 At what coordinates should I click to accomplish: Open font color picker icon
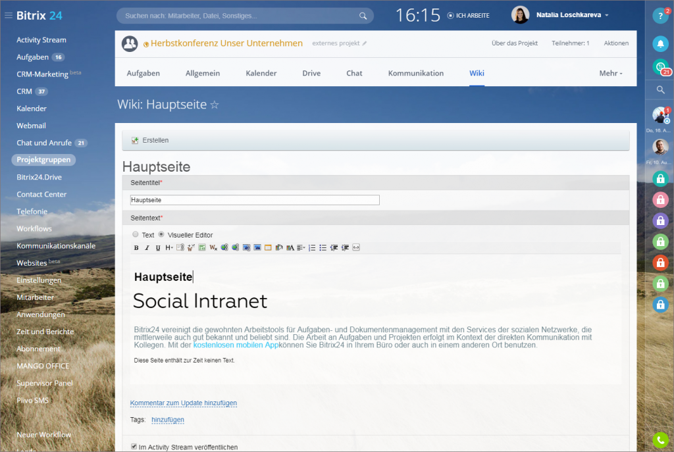[290, 247]
